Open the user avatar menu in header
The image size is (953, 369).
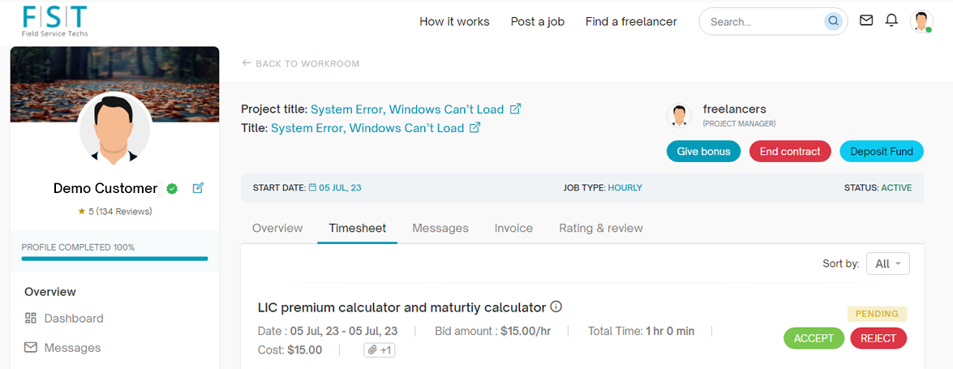921,22
